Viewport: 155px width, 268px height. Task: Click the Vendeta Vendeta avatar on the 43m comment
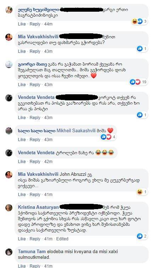pyautogui.click(x=9, y=98)
